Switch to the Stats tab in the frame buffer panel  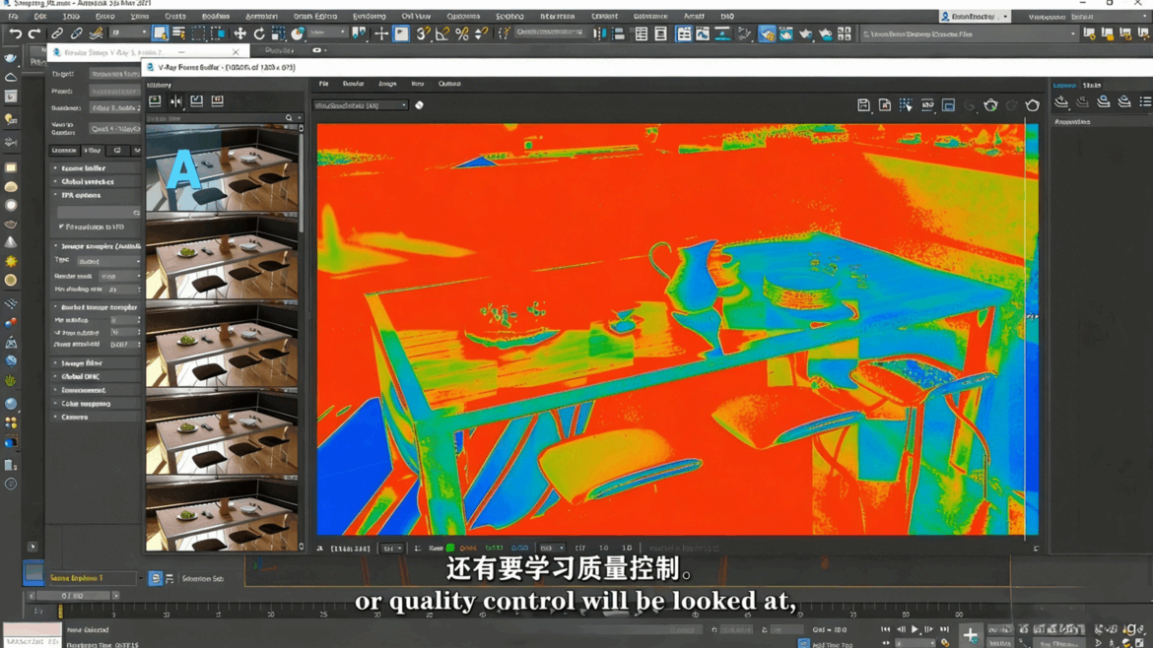(x=1091, y=85)
